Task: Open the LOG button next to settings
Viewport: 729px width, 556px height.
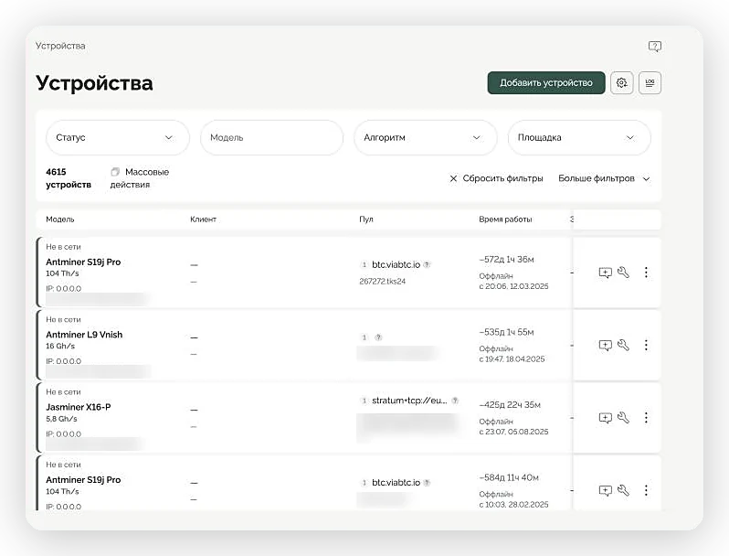Action: pos(650,83)
